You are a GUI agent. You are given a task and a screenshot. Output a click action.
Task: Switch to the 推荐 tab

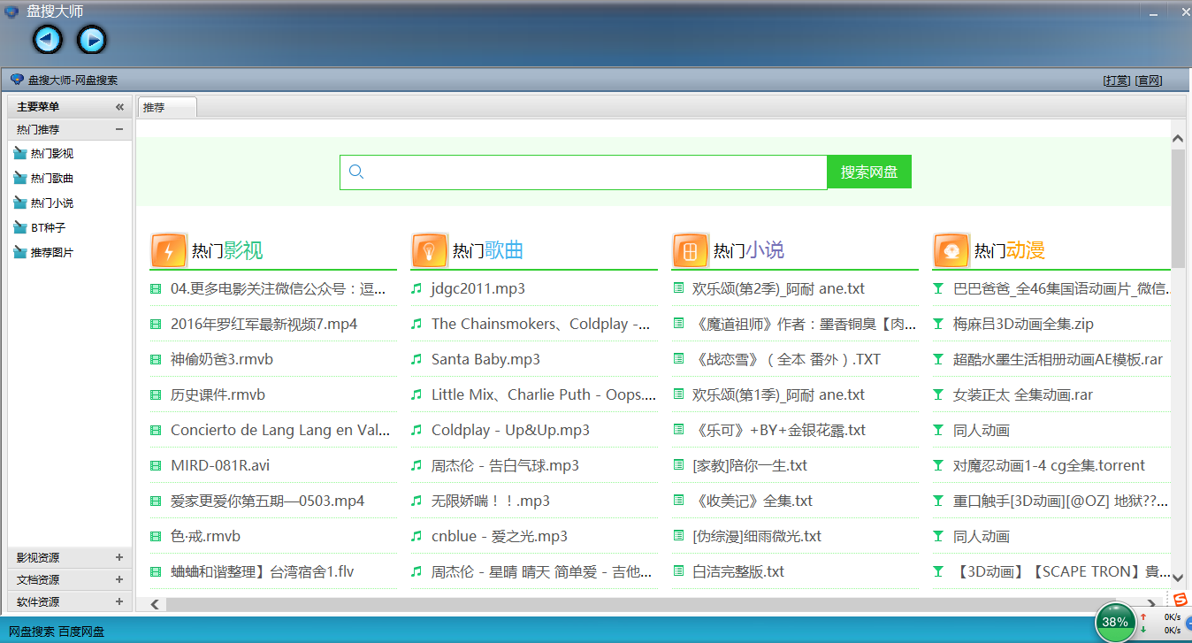click(155, 107)
